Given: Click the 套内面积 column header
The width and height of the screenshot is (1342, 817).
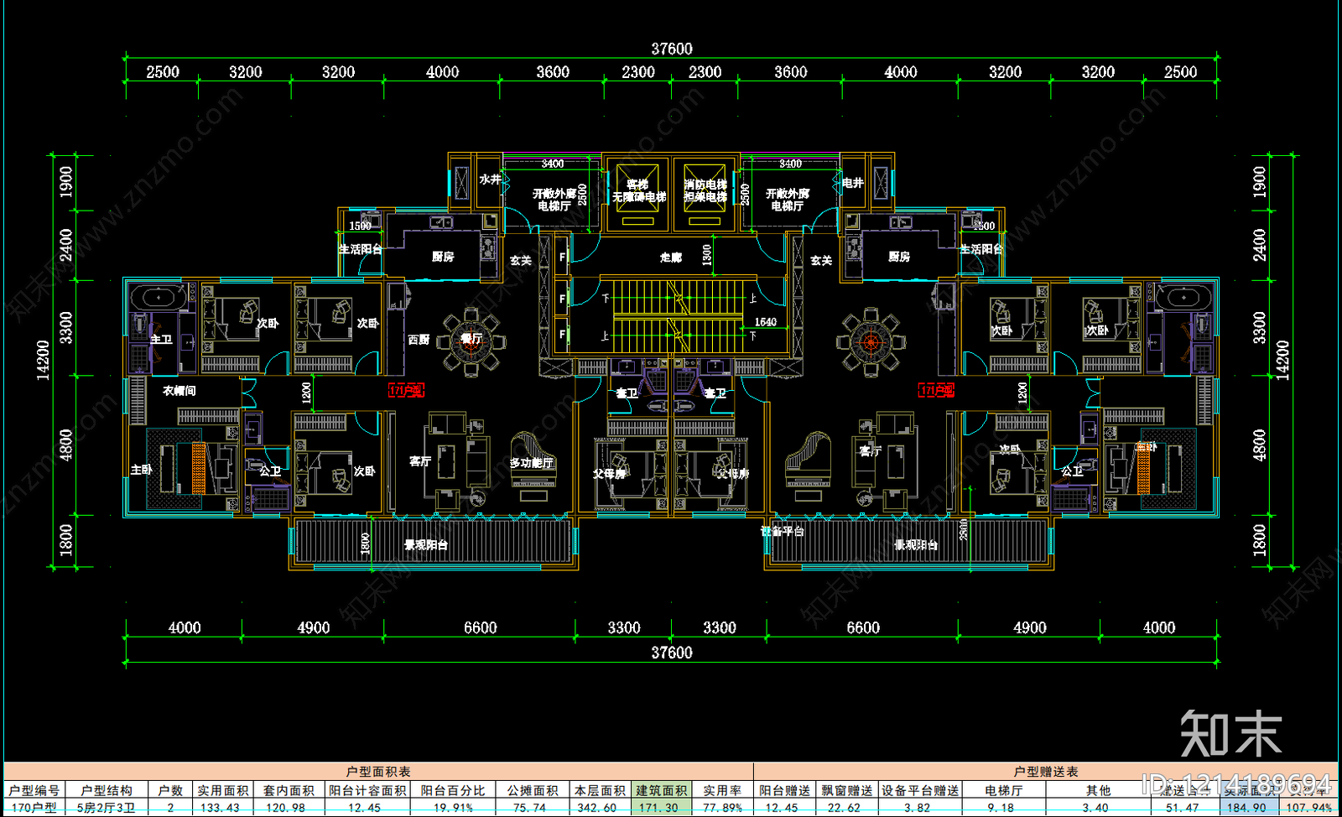Looking at the screenshot, I should pos(289,790).
